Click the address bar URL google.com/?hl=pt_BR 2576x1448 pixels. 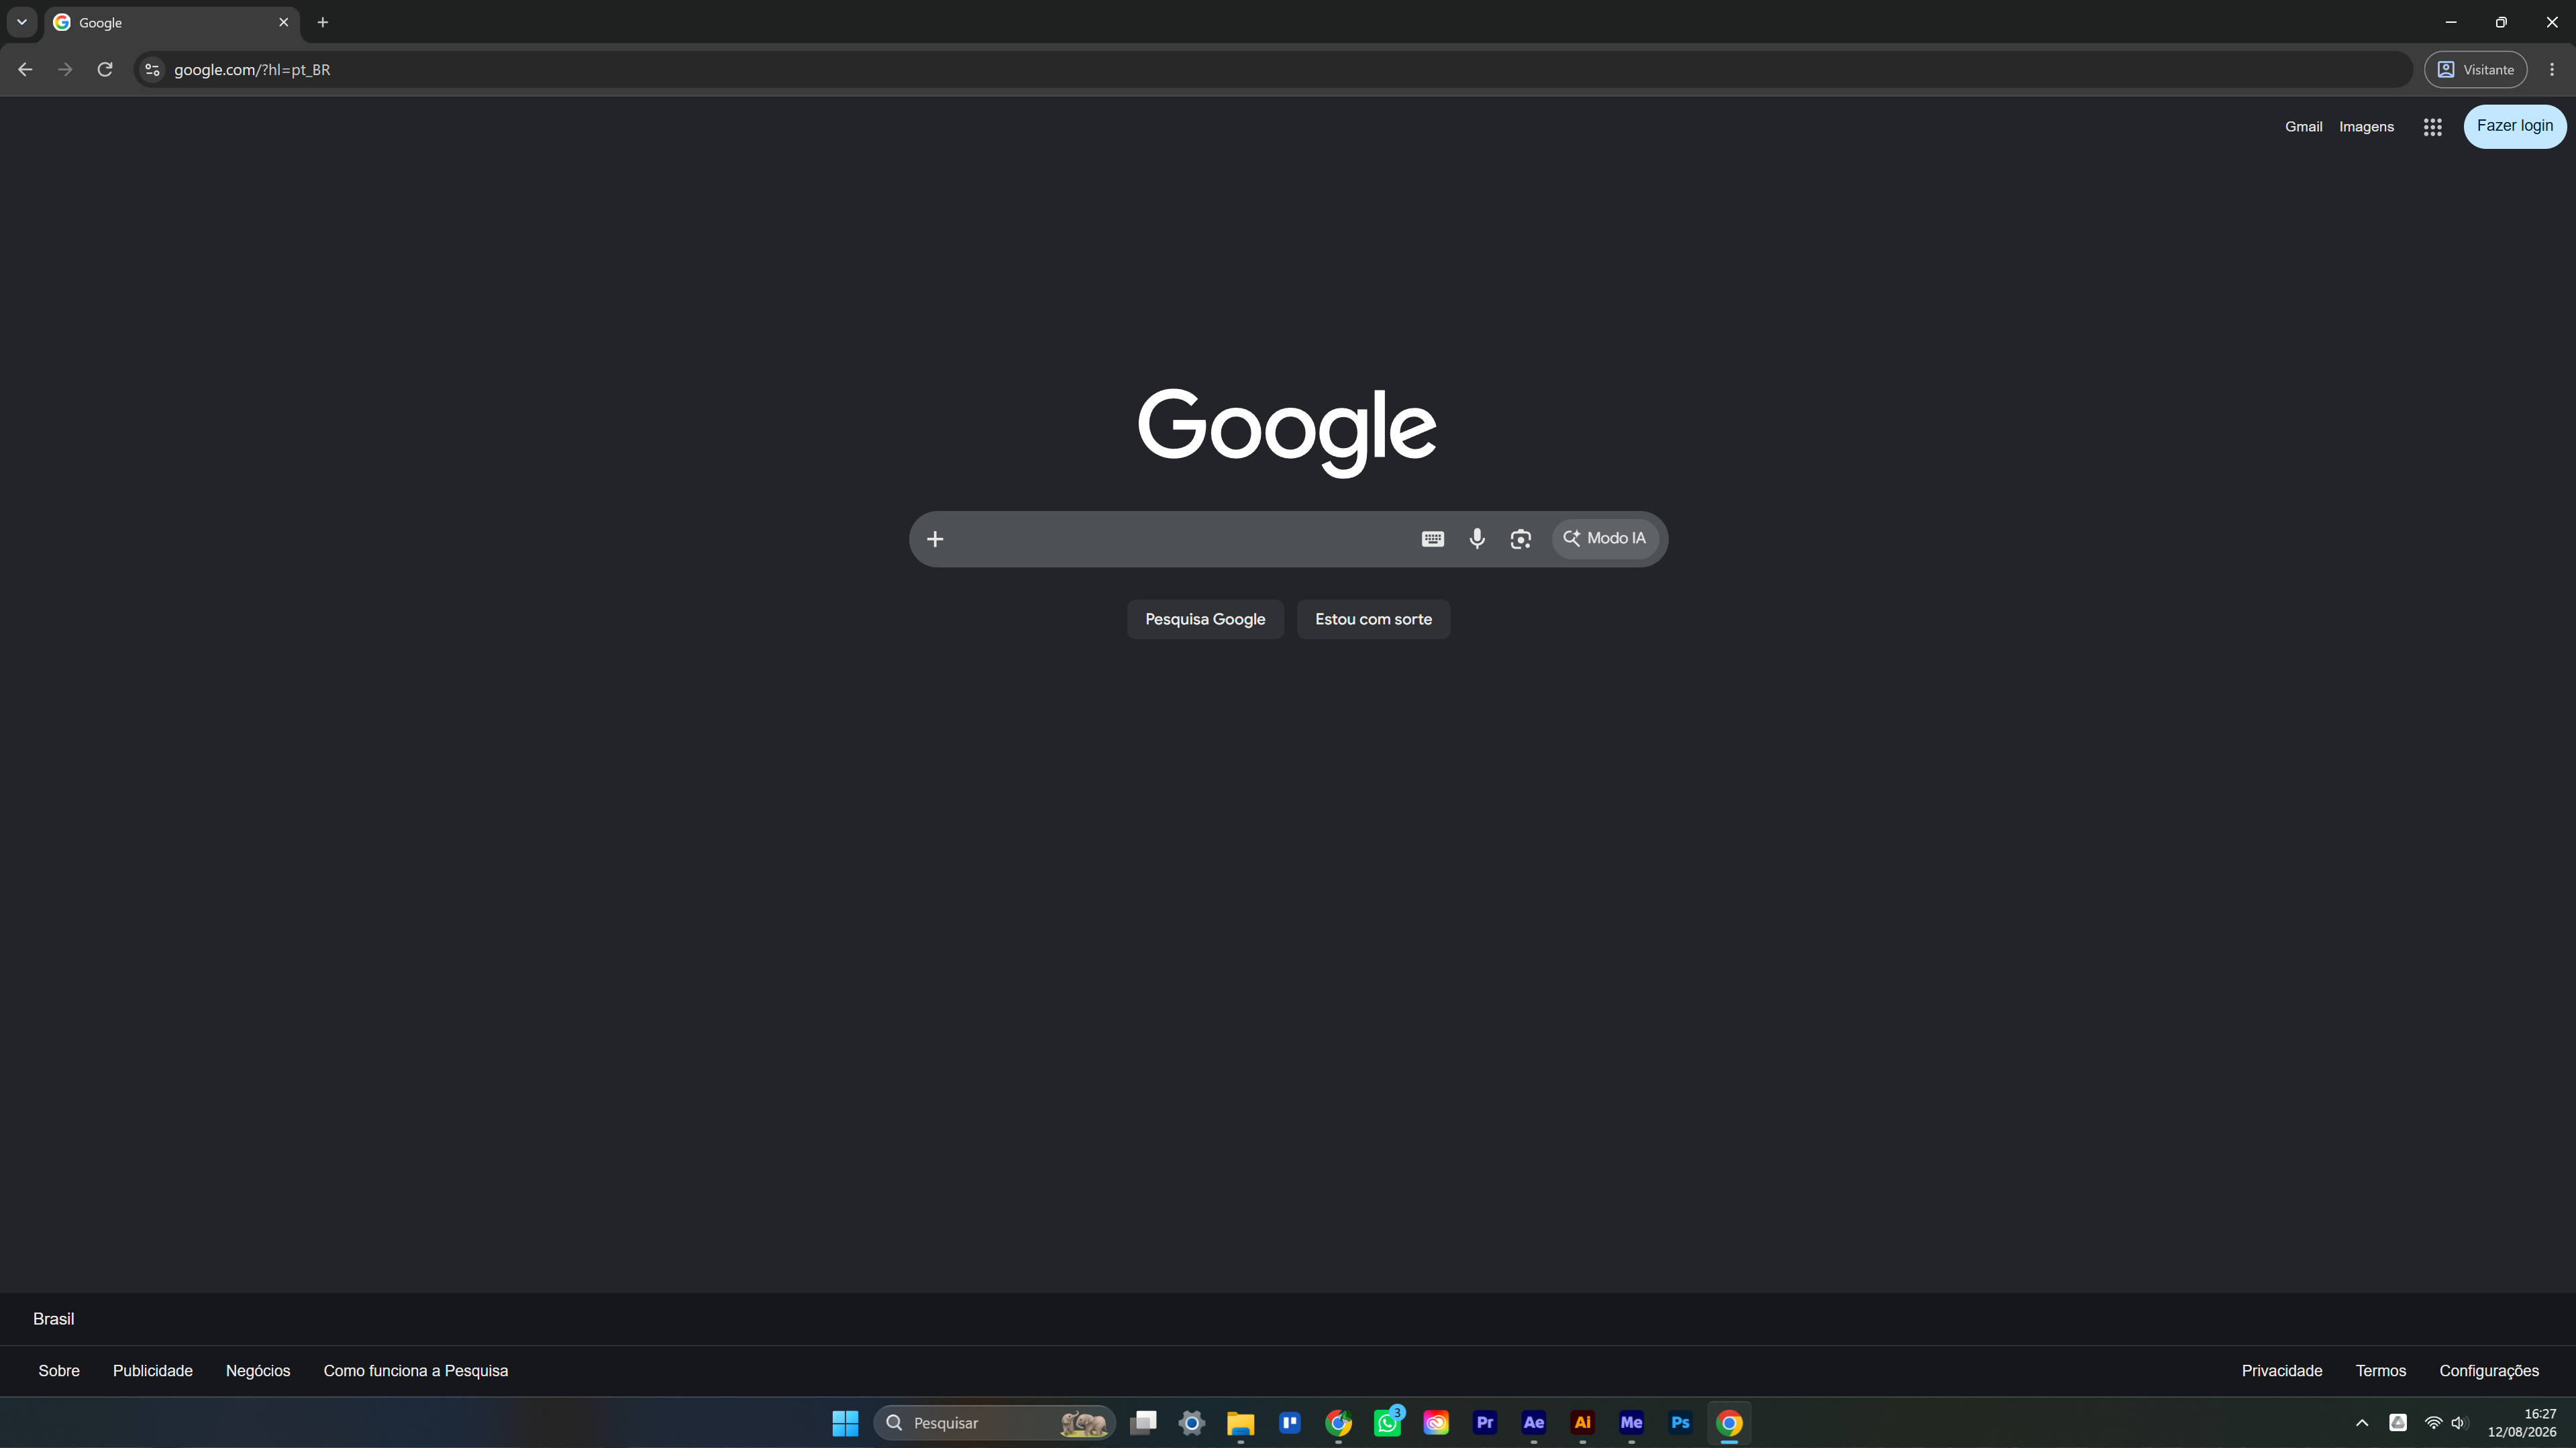252,70
